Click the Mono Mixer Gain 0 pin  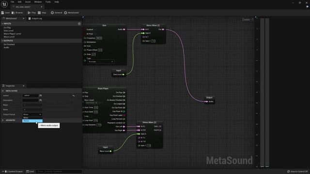[x=143, y=33]
